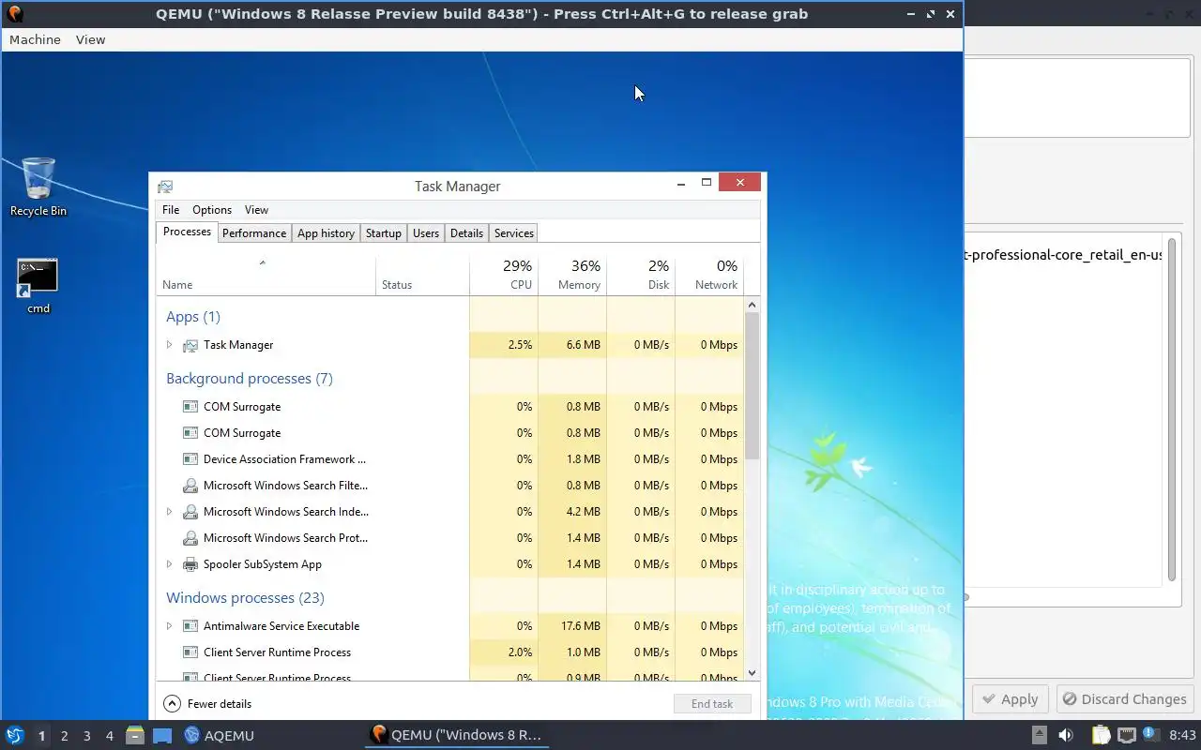Click the Client Server Runtime Process 2.0% icon

[x=190, y=652]
